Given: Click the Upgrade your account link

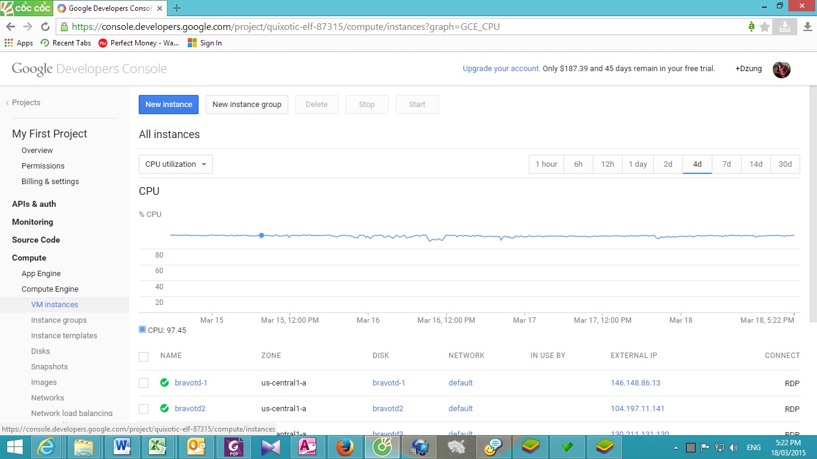Looking at the screenshot, I should 501,69.
